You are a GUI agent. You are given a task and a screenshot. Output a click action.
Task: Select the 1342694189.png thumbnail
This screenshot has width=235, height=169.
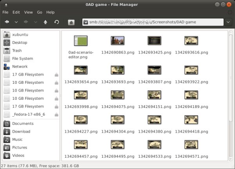(191, 95)
